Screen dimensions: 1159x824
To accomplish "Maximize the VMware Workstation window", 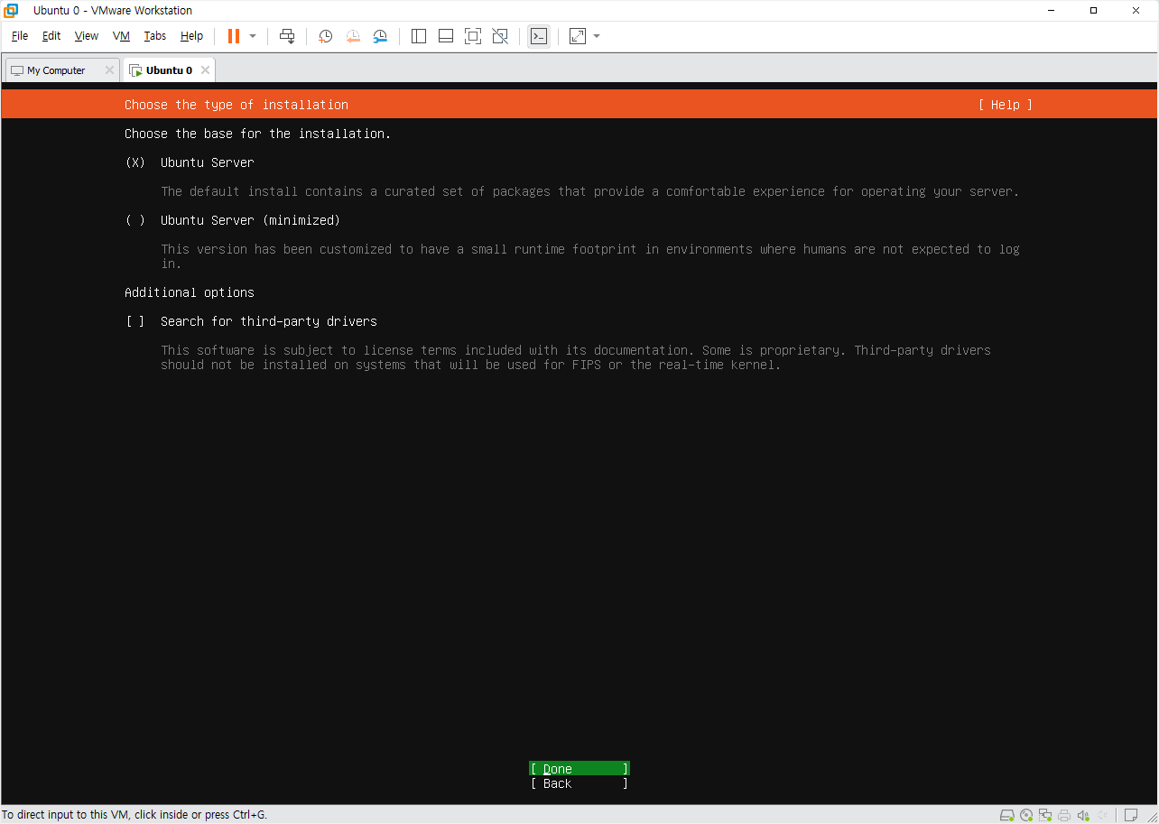I will (x=1093, y=11).
